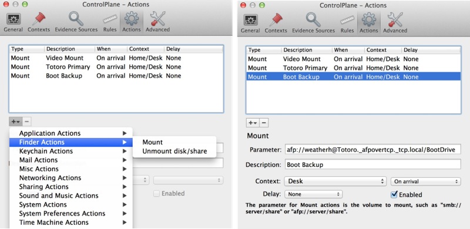The image size is (470, 229).
Task: Open System Actions submenu
Action: tap(71, 205)
